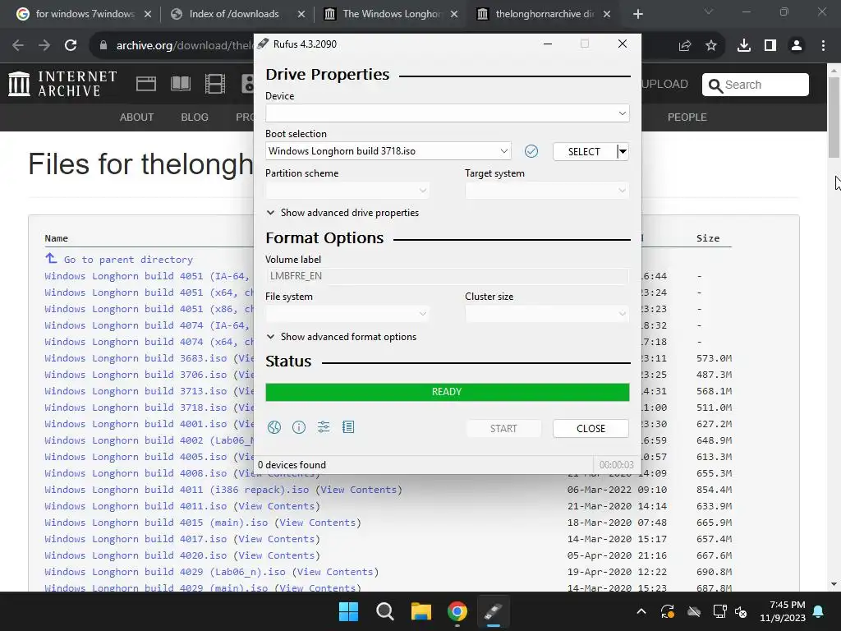Image resolution: width=841 pixels, height=631 pixels.
Task: Go forward in Chrome browser
Action: pos(44,46)
